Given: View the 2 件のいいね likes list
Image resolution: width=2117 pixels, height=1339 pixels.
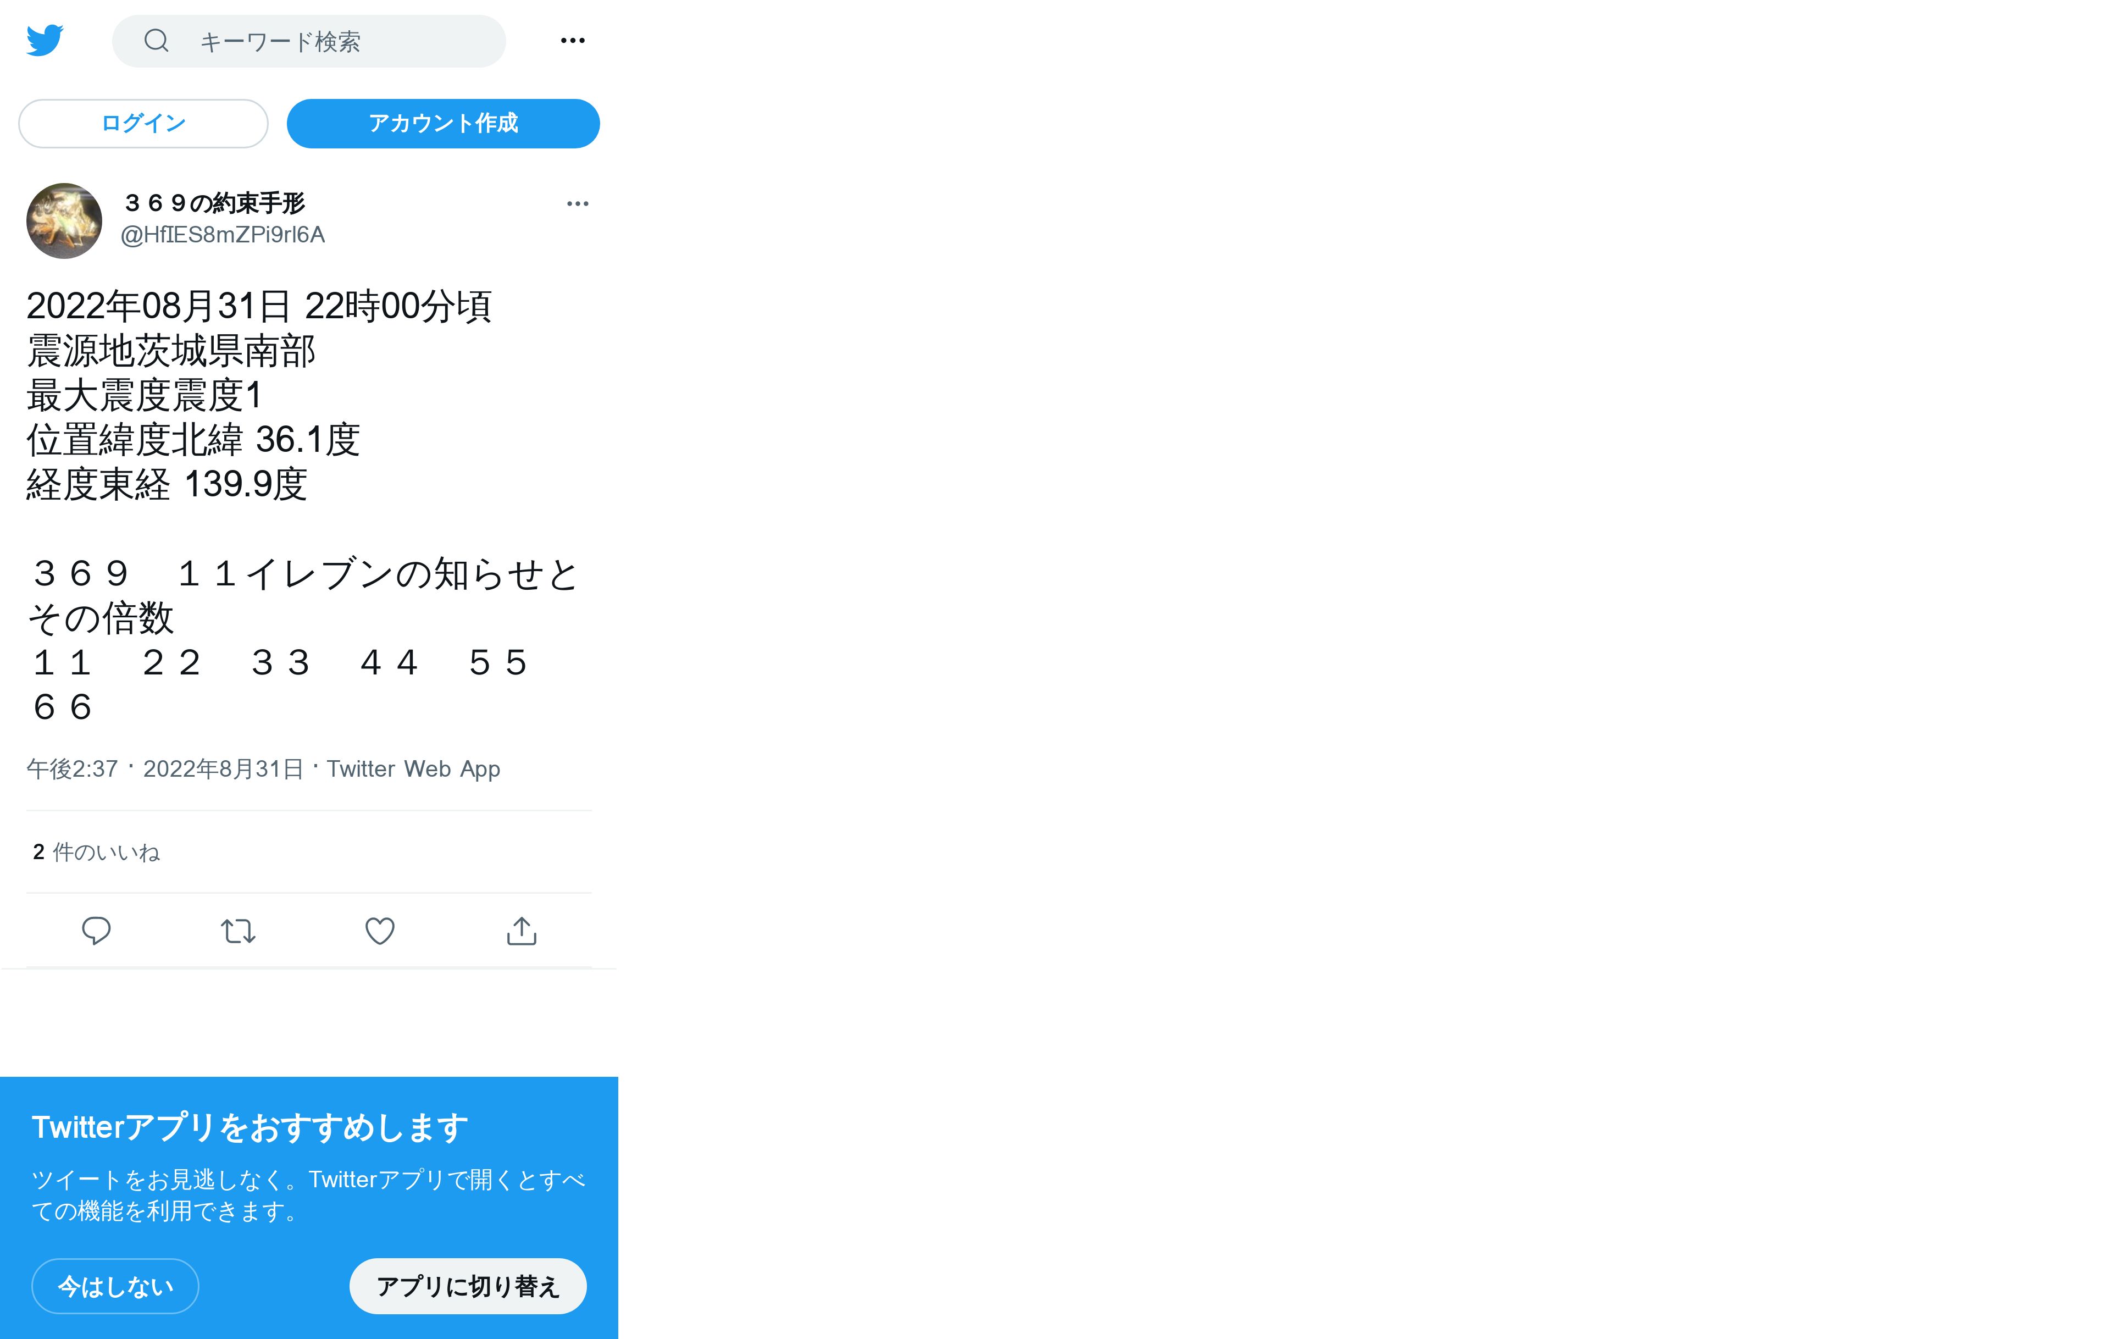Looking at the screenshot, I should pos(97,852).
